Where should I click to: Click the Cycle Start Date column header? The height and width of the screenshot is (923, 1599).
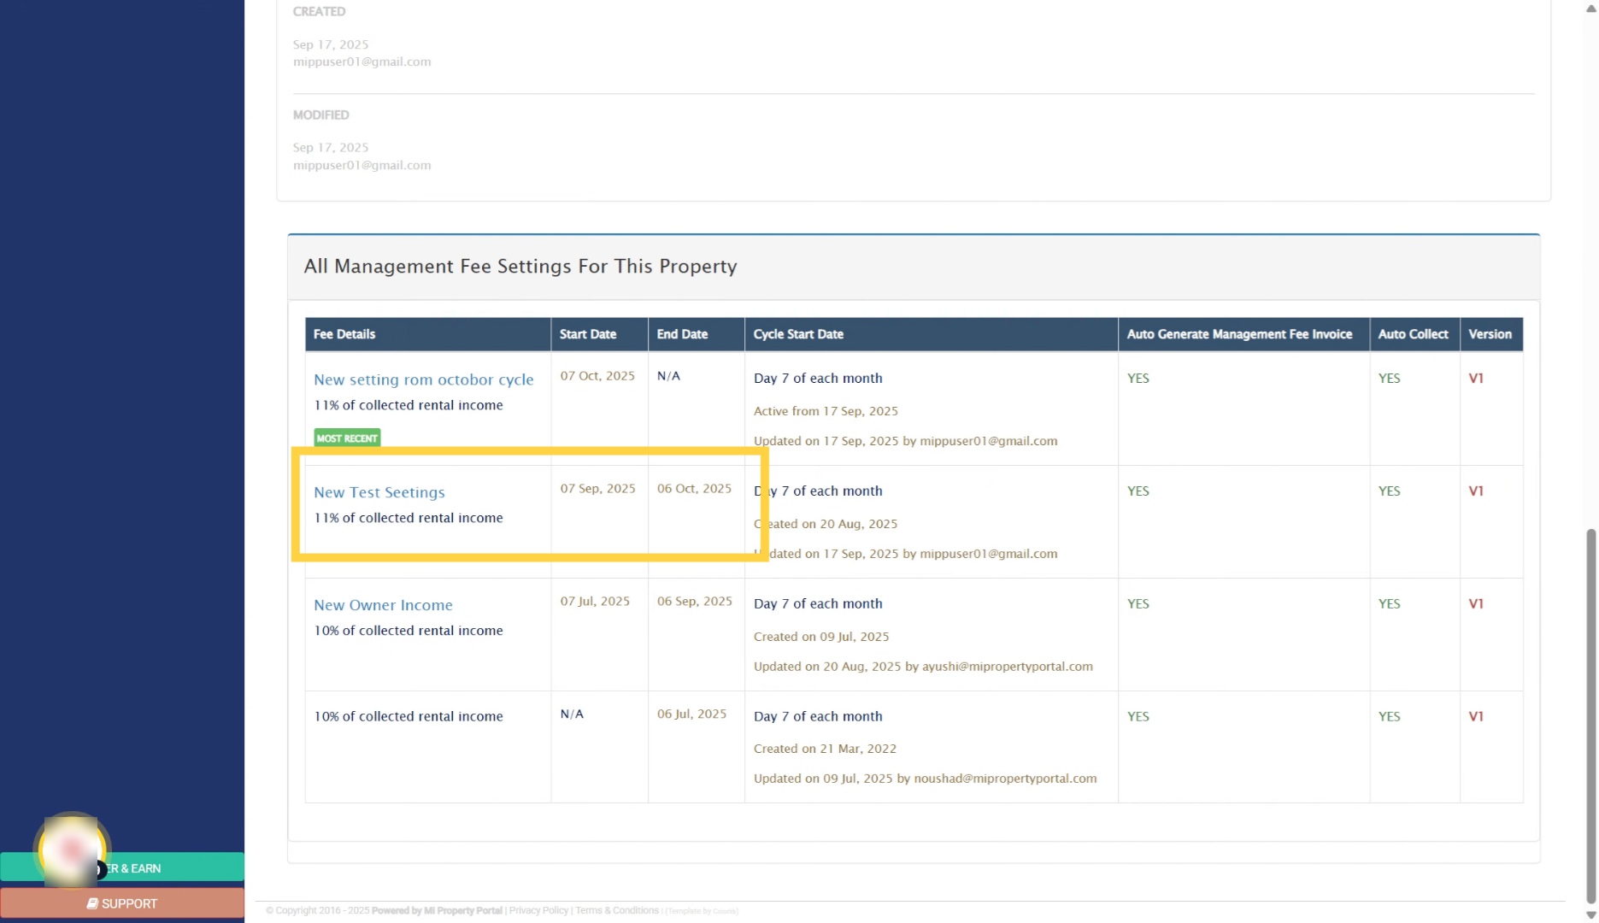coord(798,334)
